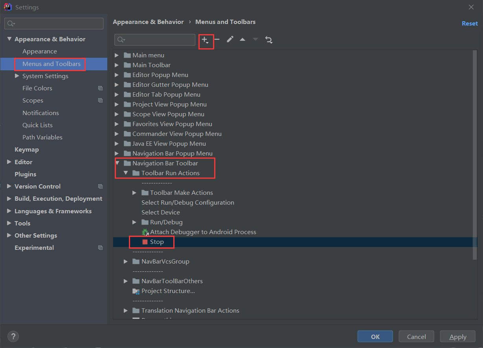Select the Navigation Bar Popup Menu row

pyautogui.click(x=173, y=154)
